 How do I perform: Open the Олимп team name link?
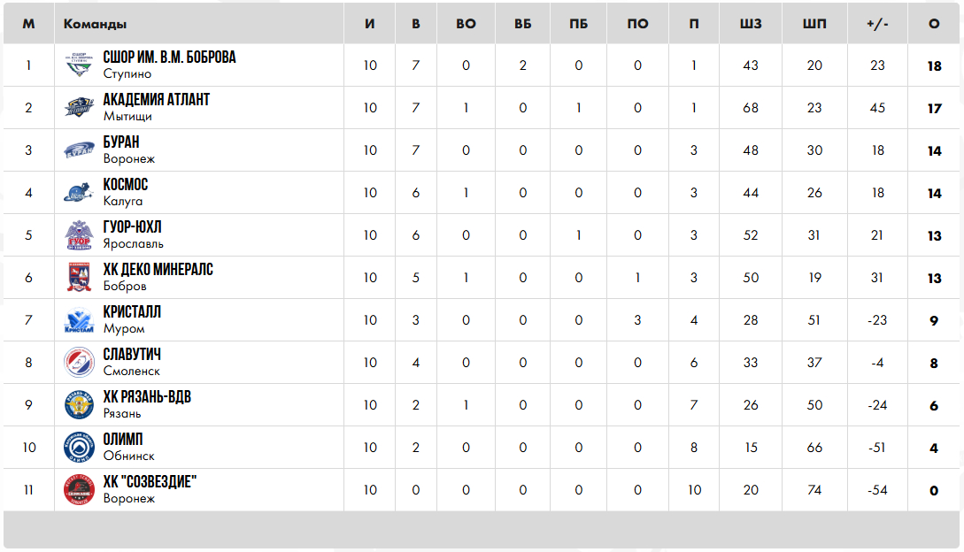point(123,440)
